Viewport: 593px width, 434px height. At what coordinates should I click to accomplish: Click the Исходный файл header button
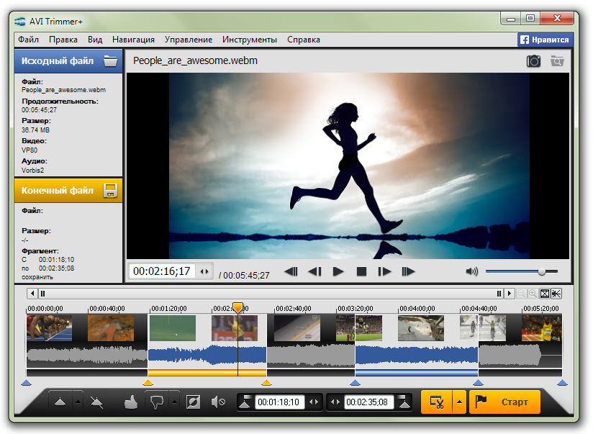coord(68,61)
